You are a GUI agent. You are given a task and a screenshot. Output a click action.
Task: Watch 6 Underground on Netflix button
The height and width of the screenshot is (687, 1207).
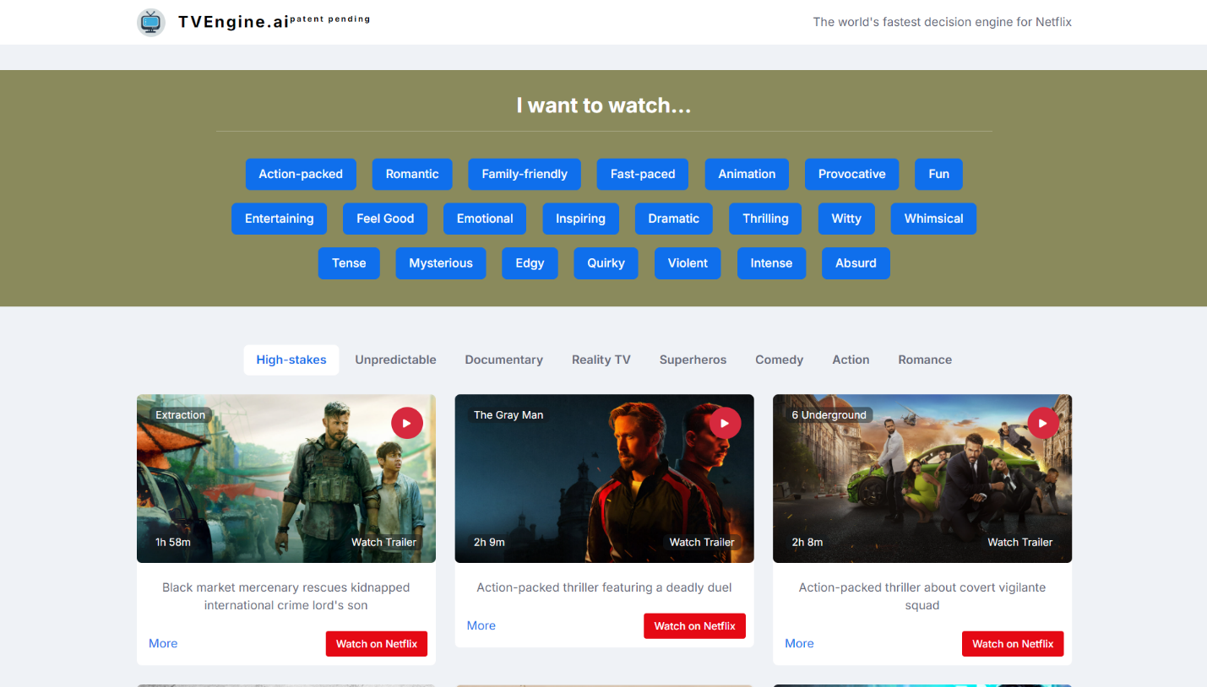(x=1013, y=644)
